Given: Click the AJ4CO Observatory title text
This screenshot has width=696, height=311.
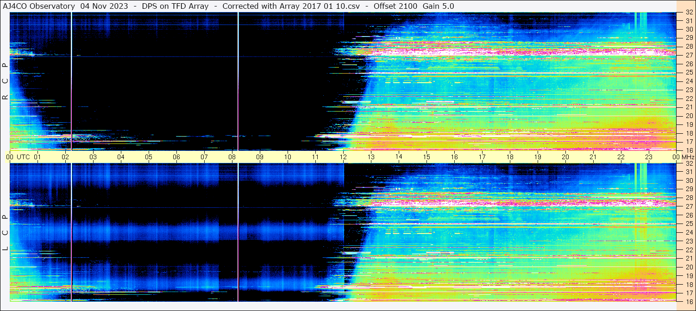Looking at the screenshot, I should [x=39, y=6].
